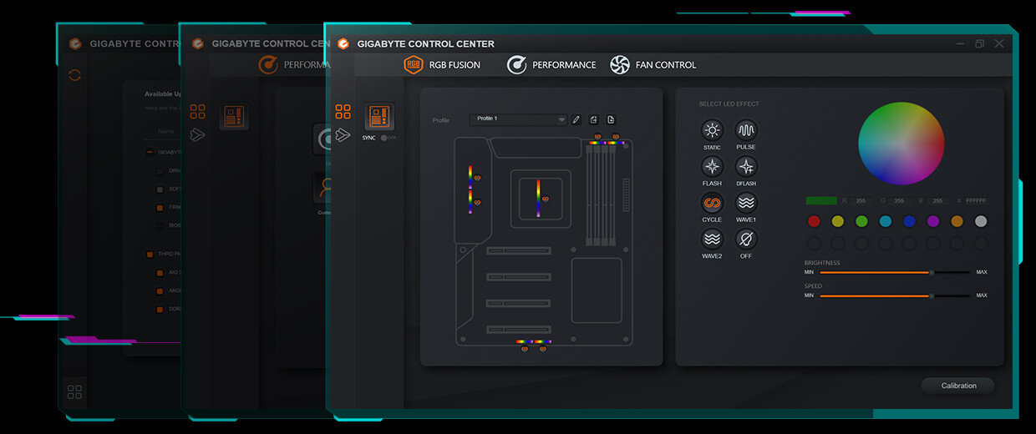Viewport: 1036px width, 434px height.
Task: Tick the third-party software group checkbox
Action: tap(150, 254)
